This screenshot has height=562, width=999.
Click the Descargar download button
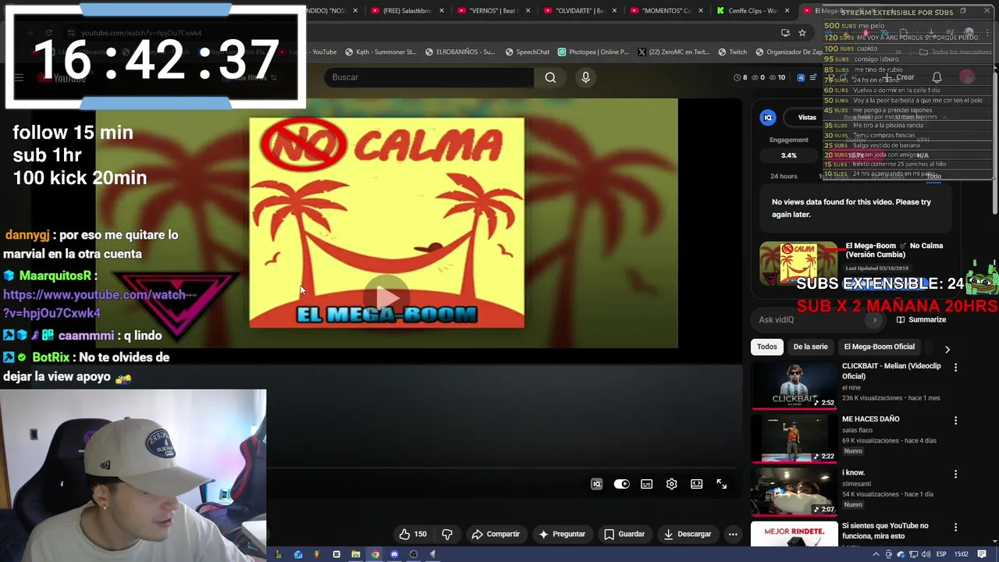tap(688, 534)
